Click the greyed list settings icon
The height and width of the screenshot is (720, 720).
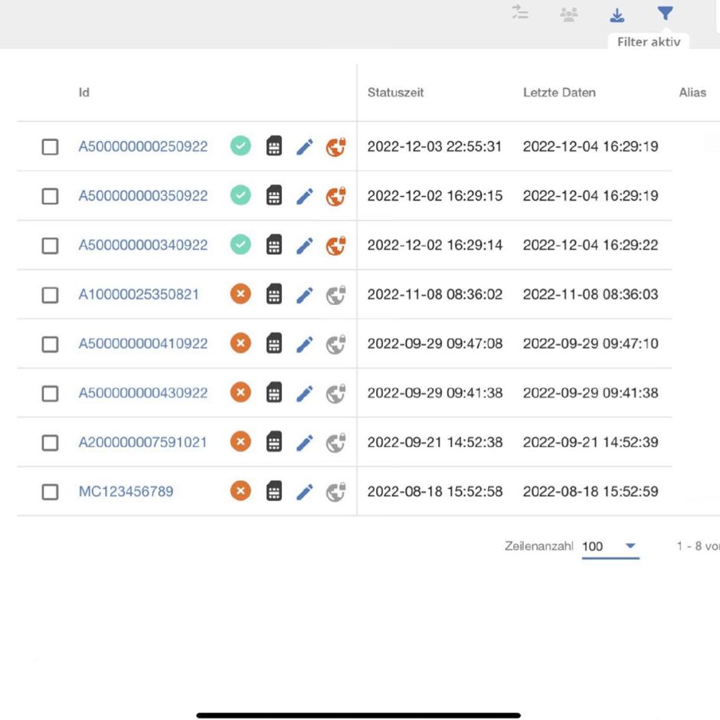(x=520, y=12)
